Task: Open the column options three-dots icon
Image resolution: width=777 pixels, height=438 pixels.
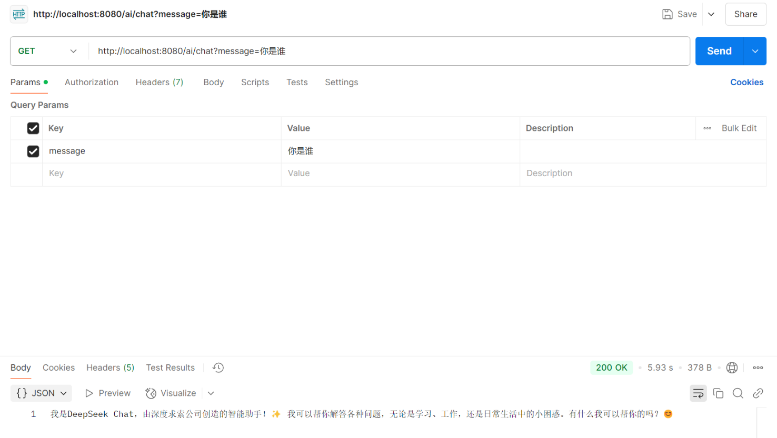Action: click(x=707, y=128)
